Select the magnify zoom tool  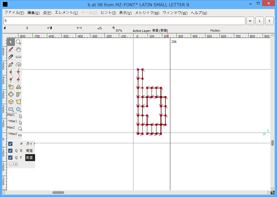pyautogui.click(x=18, y=42)
